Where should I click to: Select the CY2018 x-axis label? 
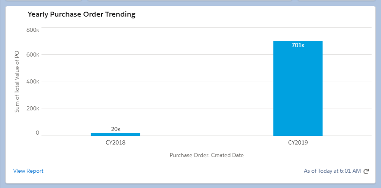pos(116,143)
